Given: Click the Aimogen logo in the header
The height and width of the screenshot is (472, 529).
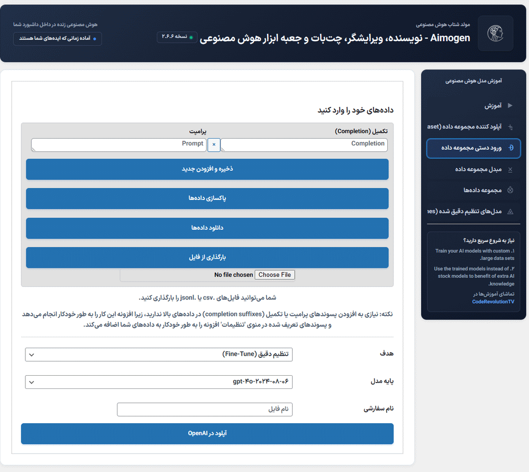Looking at the screenshot, I should coord(495,33).
